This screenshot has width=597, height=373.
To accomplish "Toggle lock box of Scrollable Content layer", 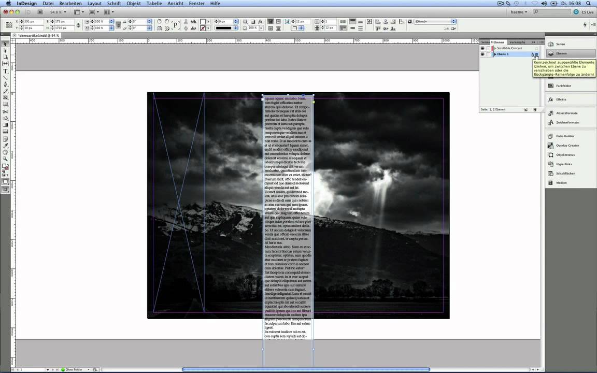I will [489, 48].
